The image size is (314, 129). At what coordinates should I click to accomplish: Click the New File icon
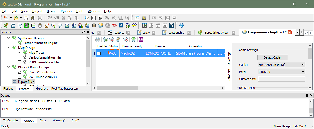[x=6, y=18]
